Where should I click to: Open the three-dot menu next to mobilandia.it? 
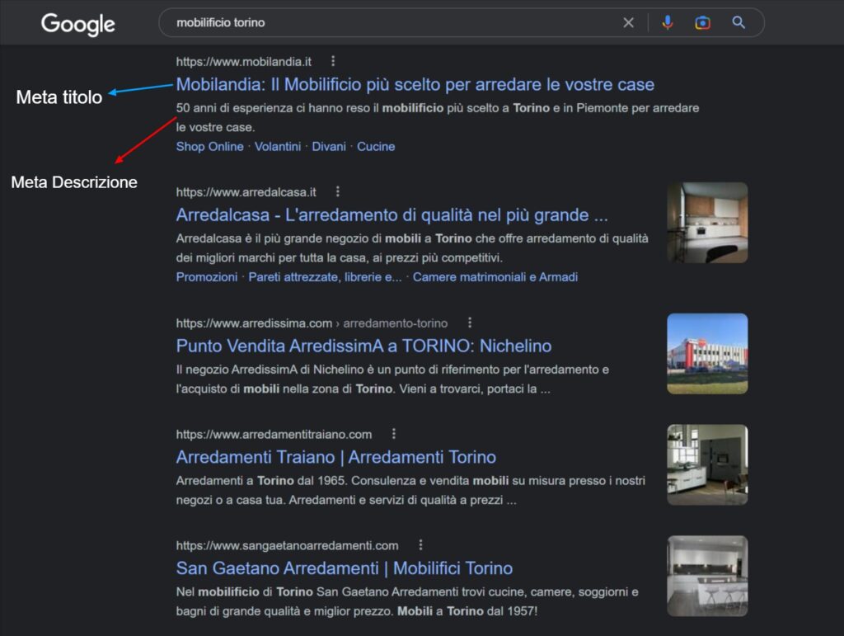click(x=333, y=61)
